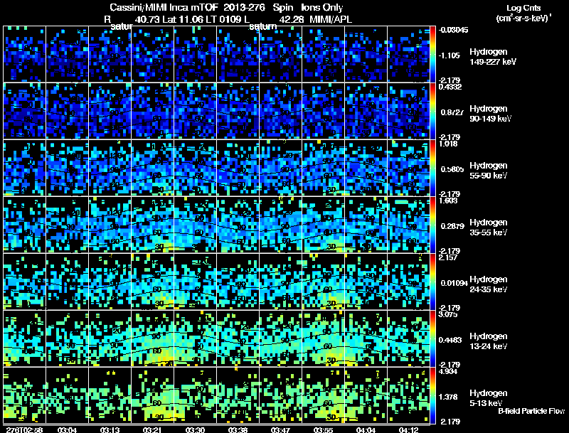Screen dimensions: 569x433
Task: Click the 03:47 time label
Action: coord(280,429)
